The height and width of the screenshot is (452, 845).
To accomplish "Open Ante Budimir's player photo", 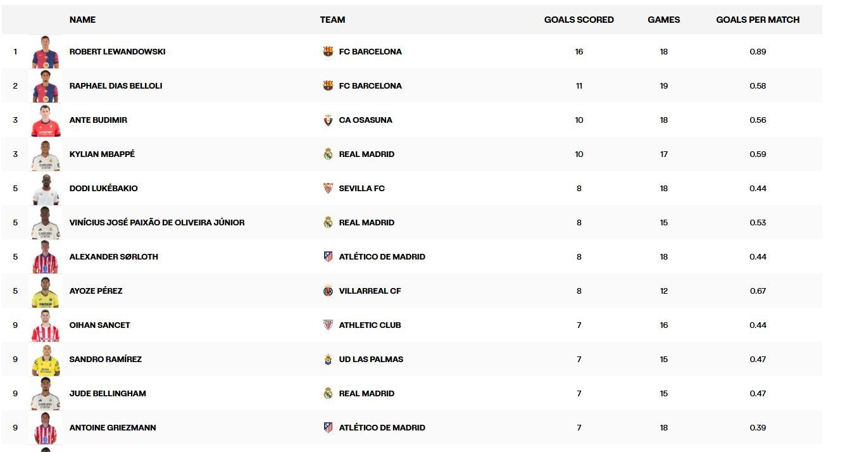I will pyautogui.click(x=46, y=120).
